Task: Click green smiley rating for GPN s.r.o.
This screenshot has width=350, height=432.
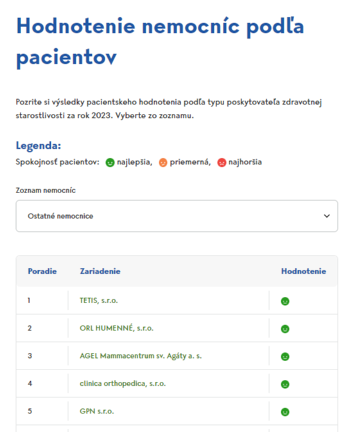Action: (x=285, y=412)
